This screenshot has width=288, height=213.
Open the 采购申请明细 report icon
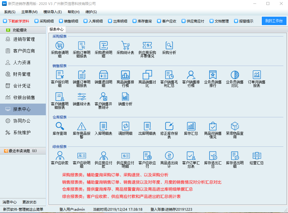[60, 45]
